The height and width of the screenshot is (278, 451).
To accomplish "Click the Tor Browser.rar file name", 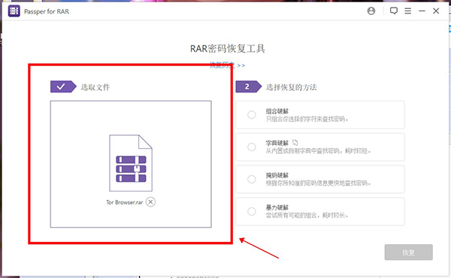I will tap(125, 202).
